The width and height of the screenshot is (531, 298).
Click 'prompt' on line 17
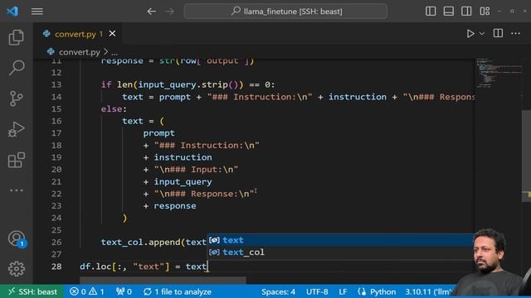click(x=158, y=133)
